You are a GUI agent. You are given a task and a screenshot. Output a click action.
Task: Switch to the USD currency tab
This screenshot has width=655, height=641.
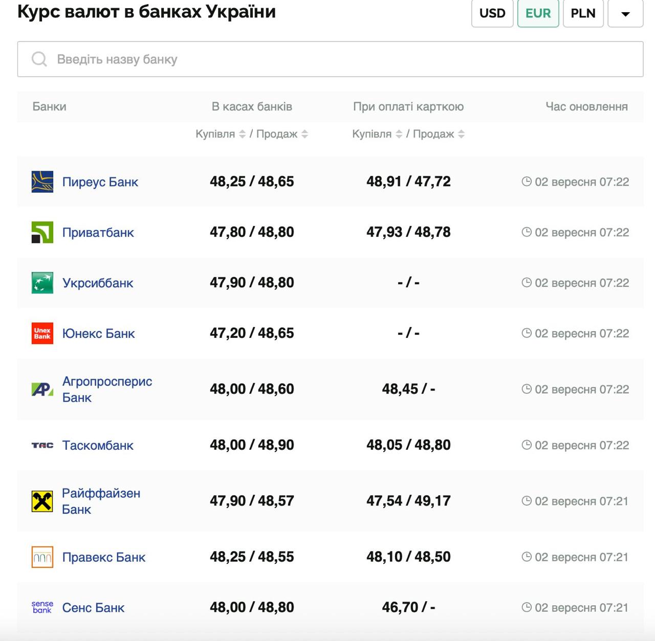pyautogui.click(x=492, y=14)
